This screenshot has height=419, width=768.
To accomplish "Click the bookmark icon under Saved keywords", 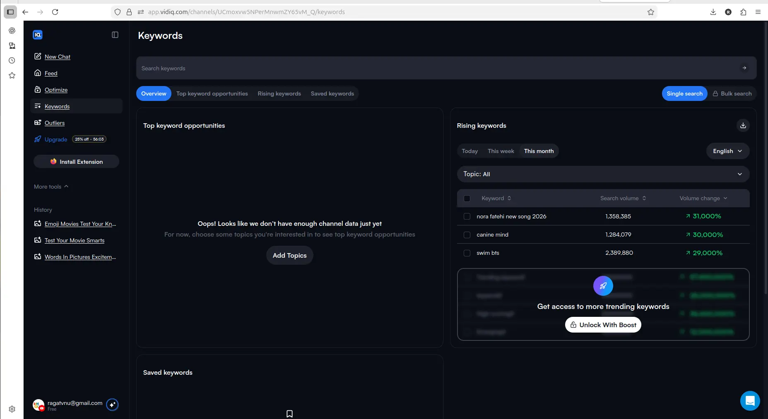I will tap(290, 414).
